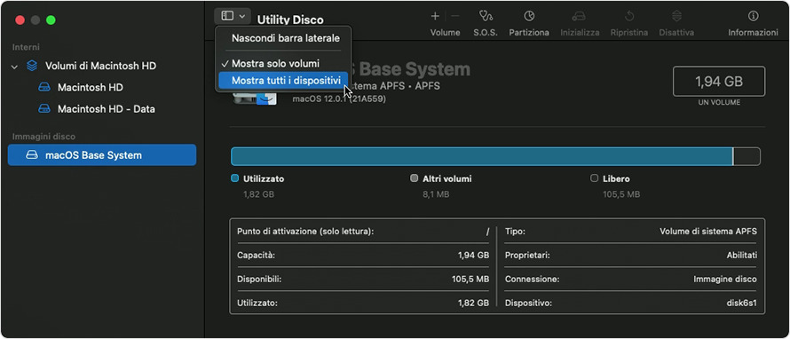Click the Immagini disco section header
The width and height of the screenshot is (790, 339).
click(43, 137)
